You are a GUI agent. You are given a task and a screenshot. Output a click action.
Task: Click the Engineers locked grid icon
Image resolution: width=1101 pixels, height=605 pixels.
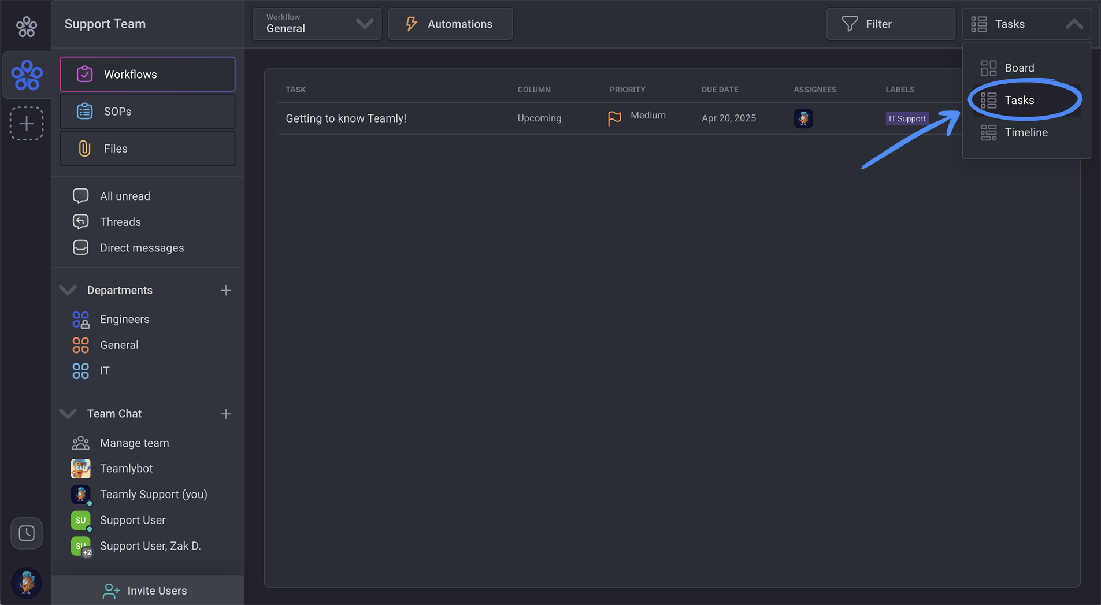click(80, 320)
